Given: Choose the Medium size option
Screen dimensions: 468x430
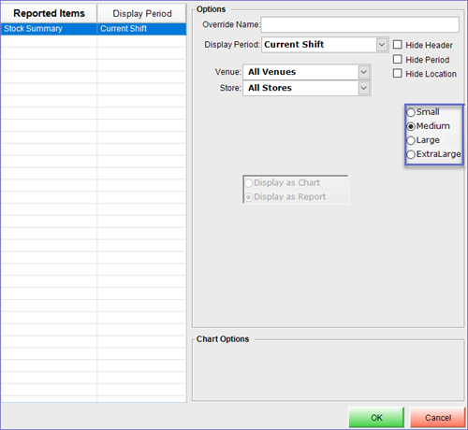Looking at the screenshot, I should tap(411, 126).
